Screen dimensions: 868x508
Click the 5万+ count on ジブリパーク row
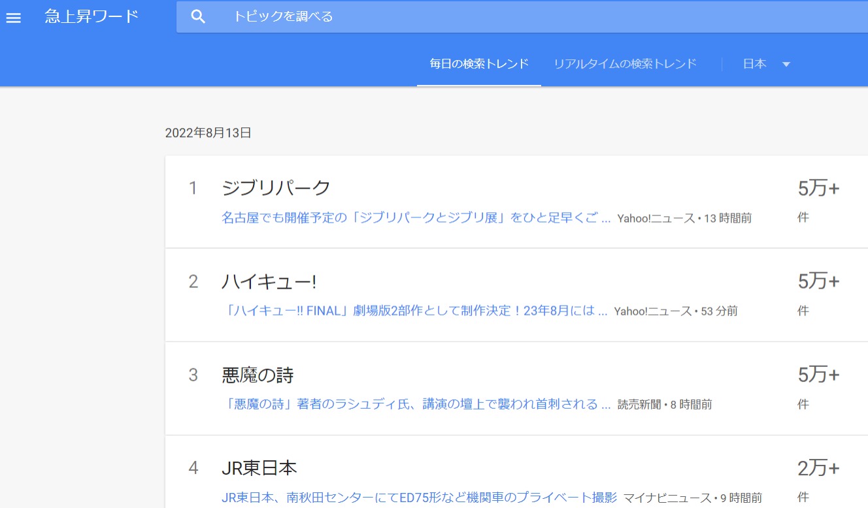click(818, 189)
